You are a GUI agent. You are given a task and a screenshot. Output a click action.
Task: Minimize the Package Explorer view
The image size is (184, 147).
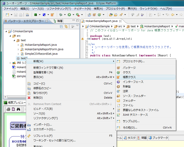(74, 20)
